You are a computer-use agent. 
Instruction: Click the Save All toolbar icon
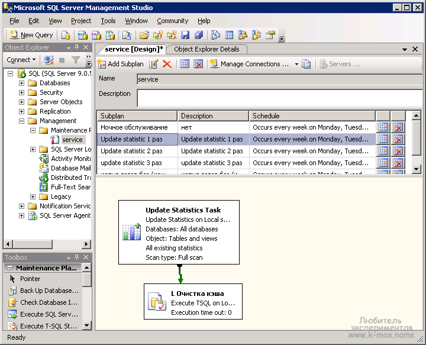click(x=199, y=35)
